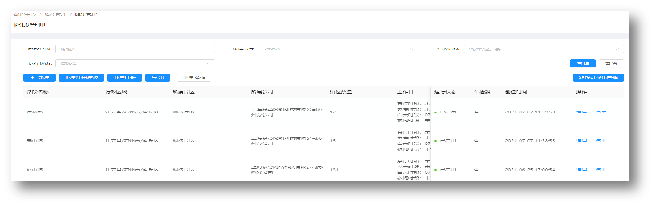
Task: Click 停用 for row created 2021-06-25 17:00:54
Action: pyautogui.click(x=601, y=170)
